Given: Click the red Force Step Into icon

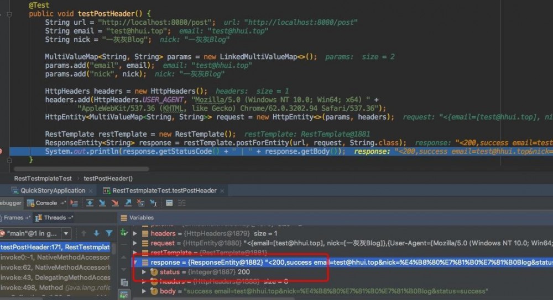Looking at the screenshot, I should tap(115, 203).
